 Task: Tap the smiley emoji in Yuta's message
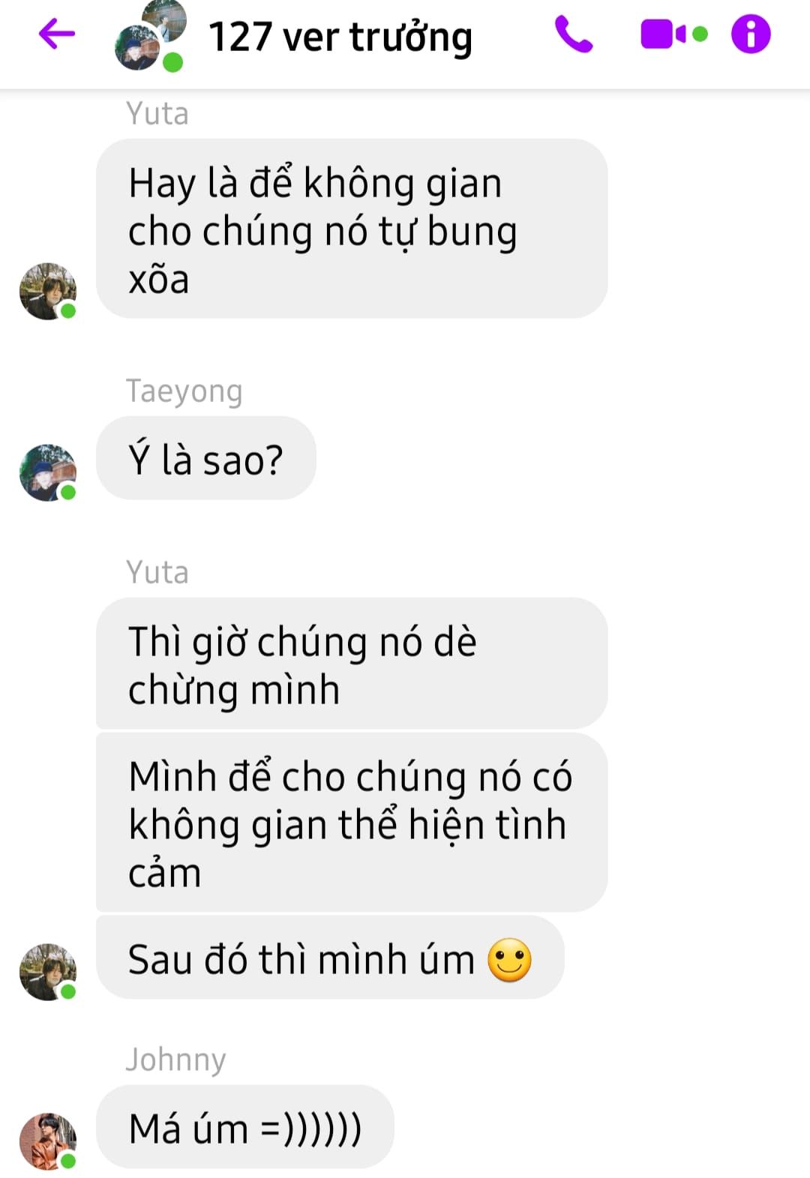[x=510, y=960]
